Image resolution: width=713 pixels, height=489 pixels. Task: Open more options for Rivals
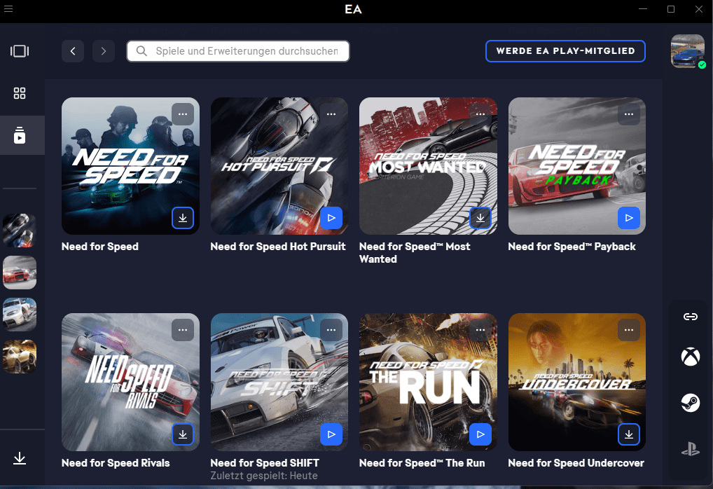[183, 330]
